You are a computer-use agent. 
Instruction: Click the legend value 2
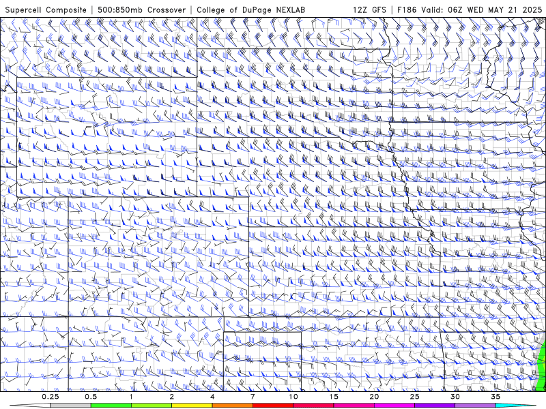(172, 397)
